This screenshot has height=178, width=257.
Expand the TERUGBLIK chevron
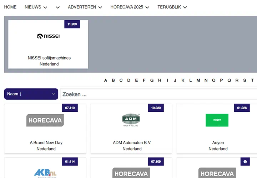coord(185,7)
